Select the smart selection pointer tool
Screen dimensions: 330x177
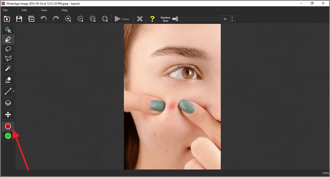pos(8,30)
